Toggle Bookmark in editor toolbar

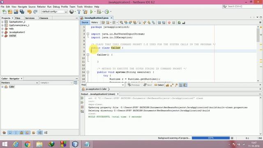[153, 23]
